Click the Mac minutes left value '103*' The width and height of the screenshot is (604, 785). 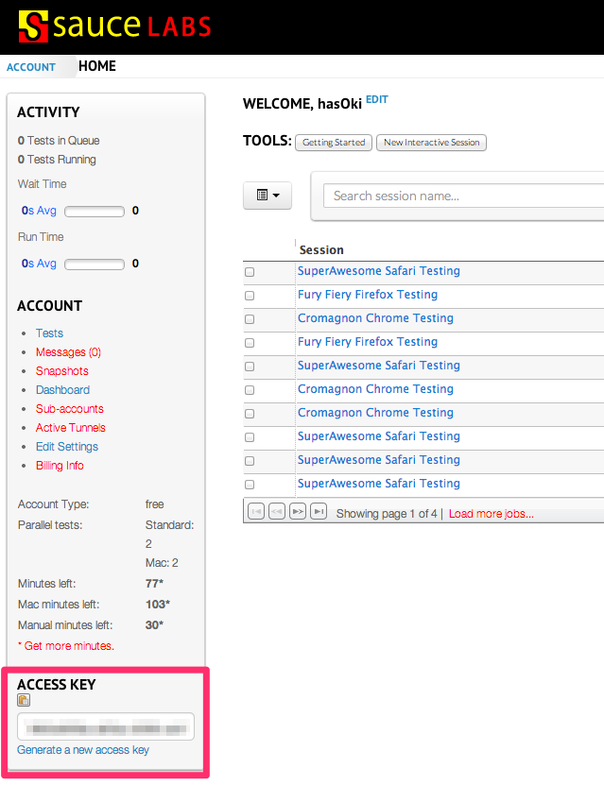coord(158,605)
